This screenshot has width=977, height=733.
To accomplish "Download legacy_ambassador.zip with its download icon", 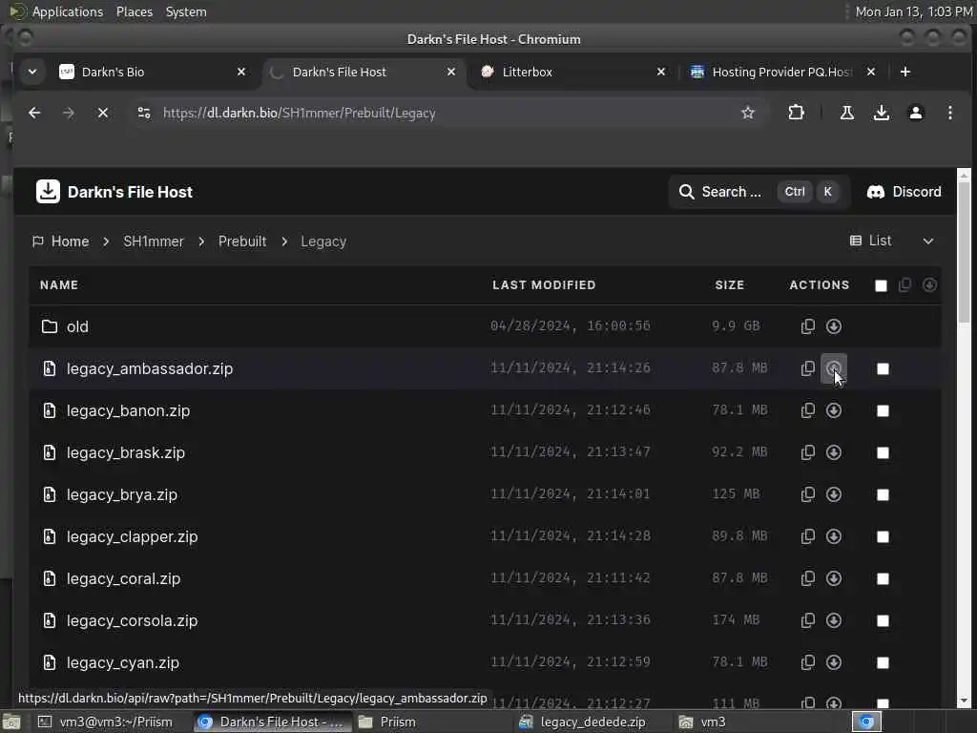I will [834, 368].
